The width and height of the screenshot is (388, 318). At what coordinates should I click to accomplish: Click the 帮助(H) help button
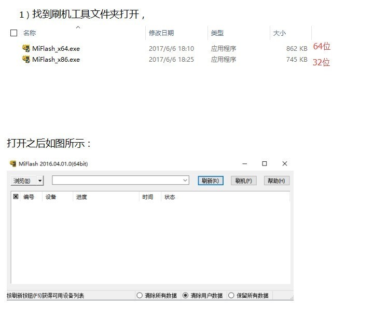point(276,181)
